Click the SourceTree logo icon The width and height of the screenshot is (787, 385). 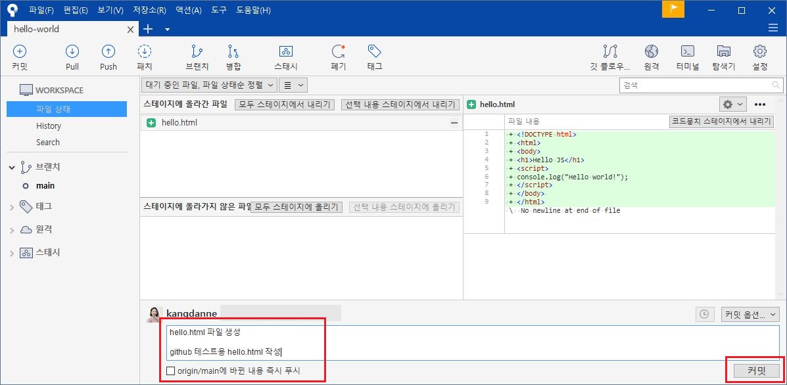tap(12, 10)
